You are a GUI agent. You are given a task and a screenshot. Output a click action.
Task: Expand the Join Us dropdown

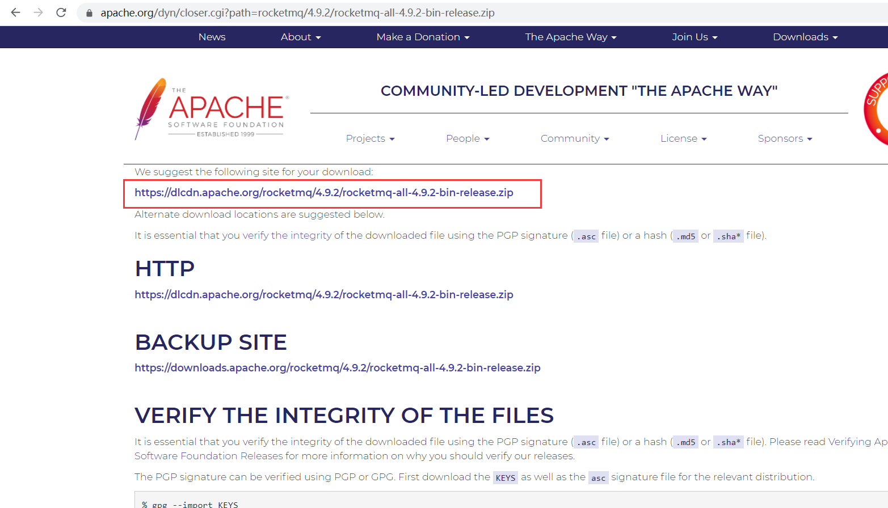click(x=695, y=37)
